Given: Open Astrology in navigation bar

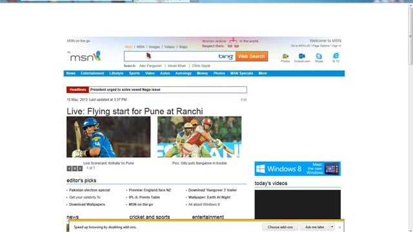Looking at the screenshot, I should [183, 73].
